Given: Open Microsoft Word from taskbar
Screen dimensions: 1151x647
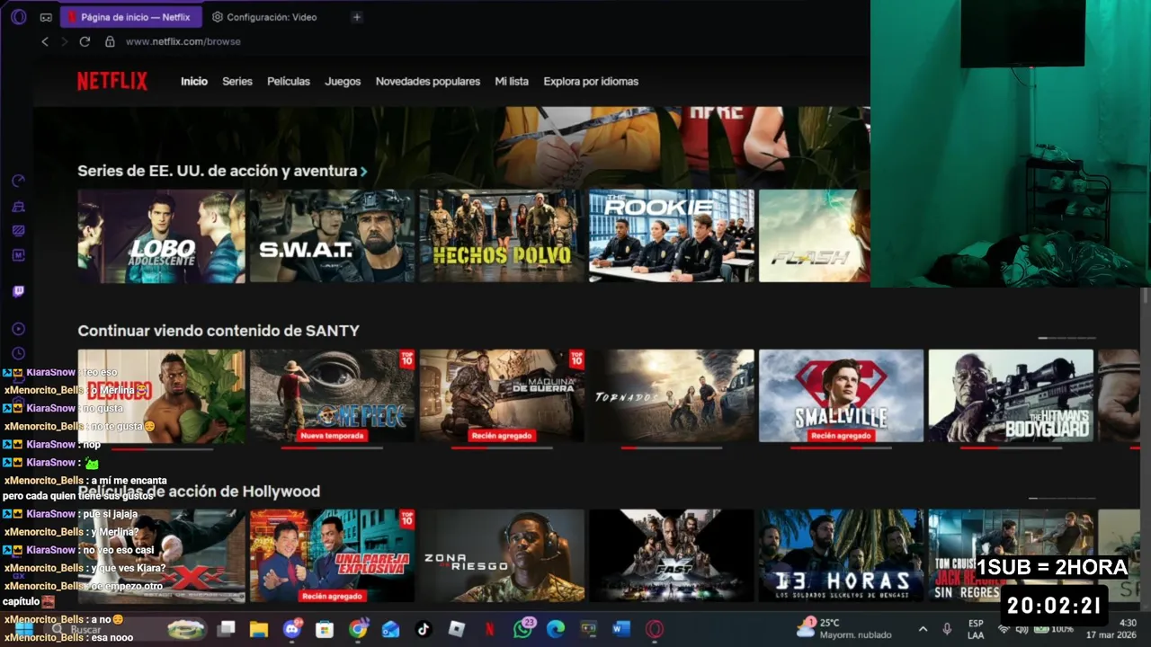Looking at the screenshot, I should [x=621, y=629].
